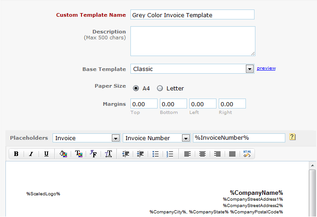Toggle italic formatting in editor toolbar
Viewport: 317px width, 217px height.
tap(31, 154)
